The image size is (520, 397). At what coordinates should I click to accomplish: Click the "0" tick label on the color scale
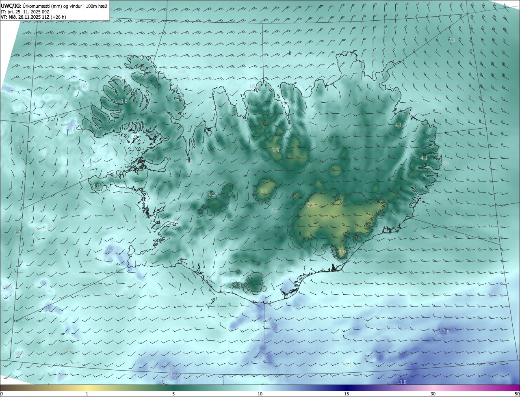2,394
